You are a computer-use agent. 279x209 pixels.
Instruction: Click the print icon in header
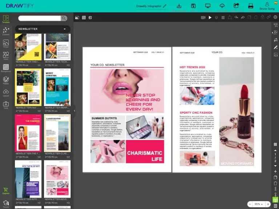[x=250, y=6]
